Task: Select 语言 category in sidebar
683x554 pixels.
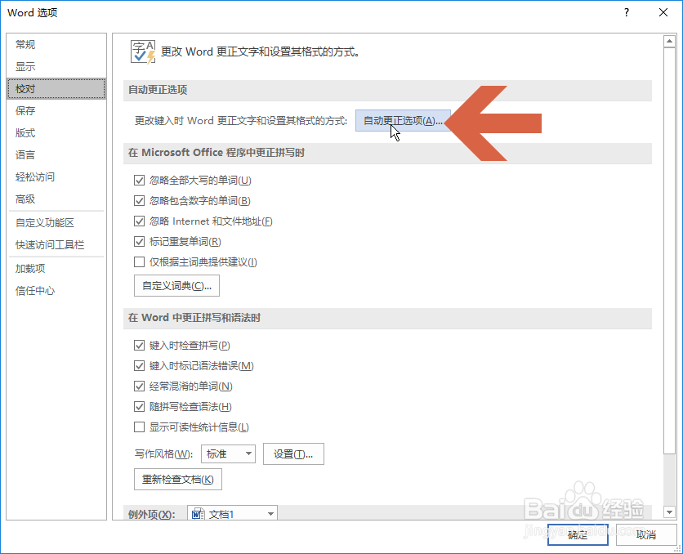Action: click(x=56, y=155)
